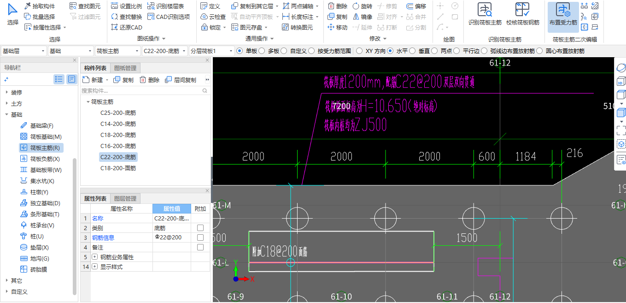Click 校核筏板钢筋 verify raft rebar button
The height and width of the screenshot is (303, 626).
(522, 14)
